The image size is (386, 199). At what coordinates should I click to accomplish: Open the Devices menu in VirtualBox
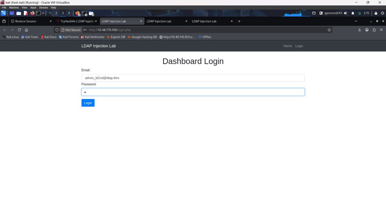point(43,7)
